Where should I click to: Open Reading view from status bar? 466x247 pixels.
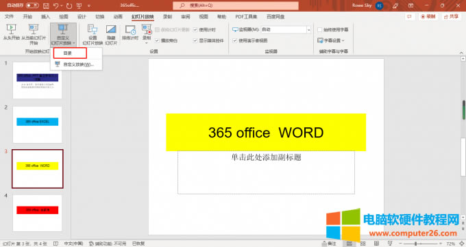pos(376,244)
